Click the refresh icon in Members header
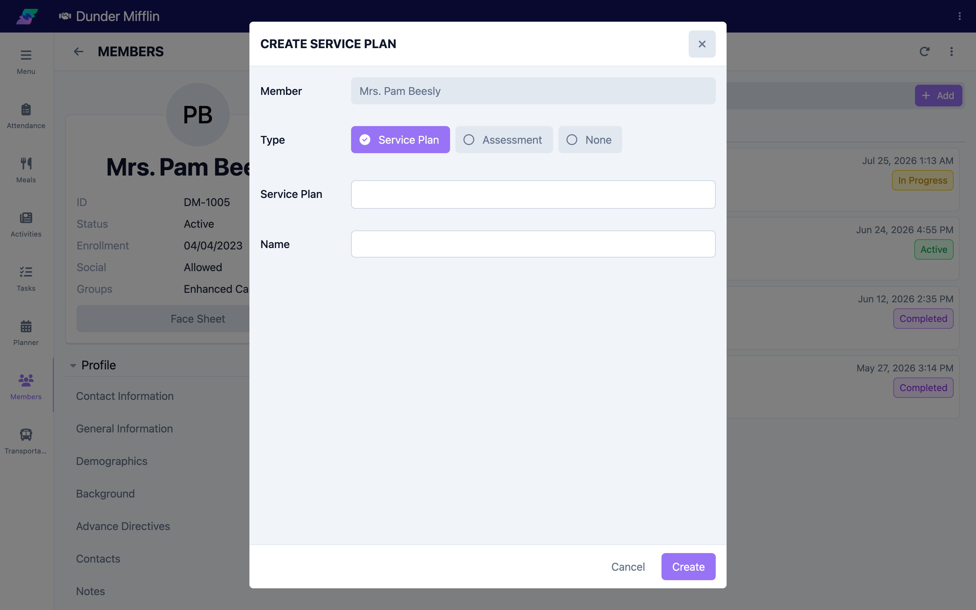 click(924, 52)
